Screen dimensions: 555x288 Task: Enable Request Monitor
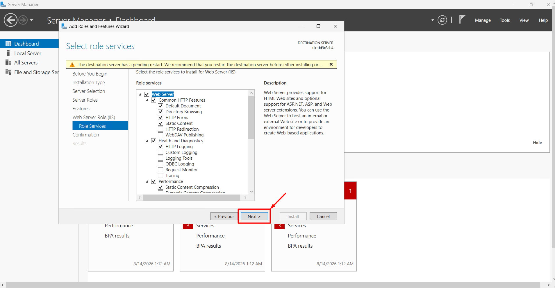point(160,170)
